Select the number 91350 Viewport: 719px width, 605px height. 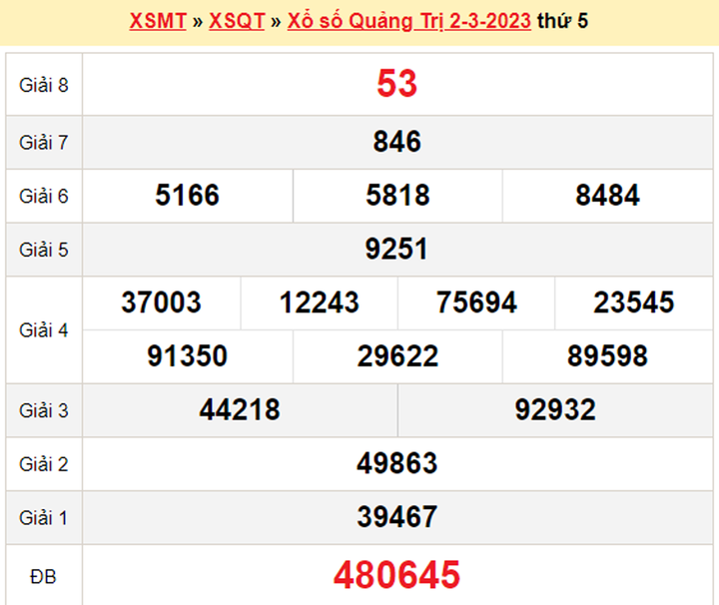pyautogui.click(x=188, y=356)
